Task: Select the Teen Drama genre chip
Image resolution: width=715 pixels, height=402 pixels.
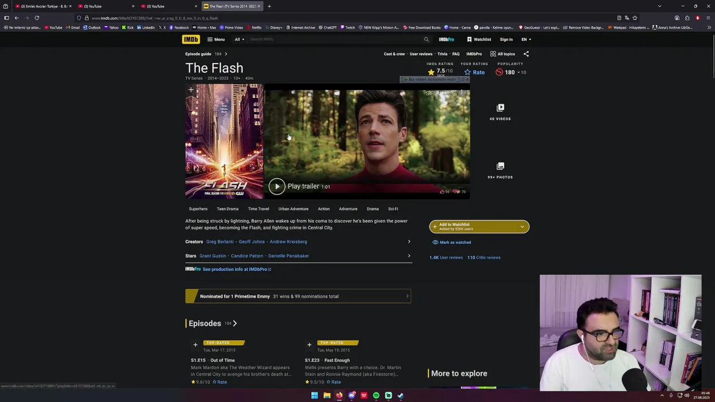Action: 227,209
